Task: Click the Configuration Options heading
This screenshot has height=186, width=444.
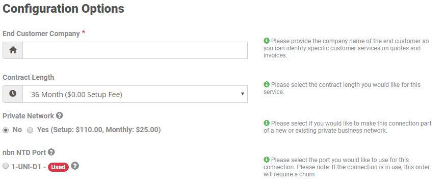Action: click(63, 9)
